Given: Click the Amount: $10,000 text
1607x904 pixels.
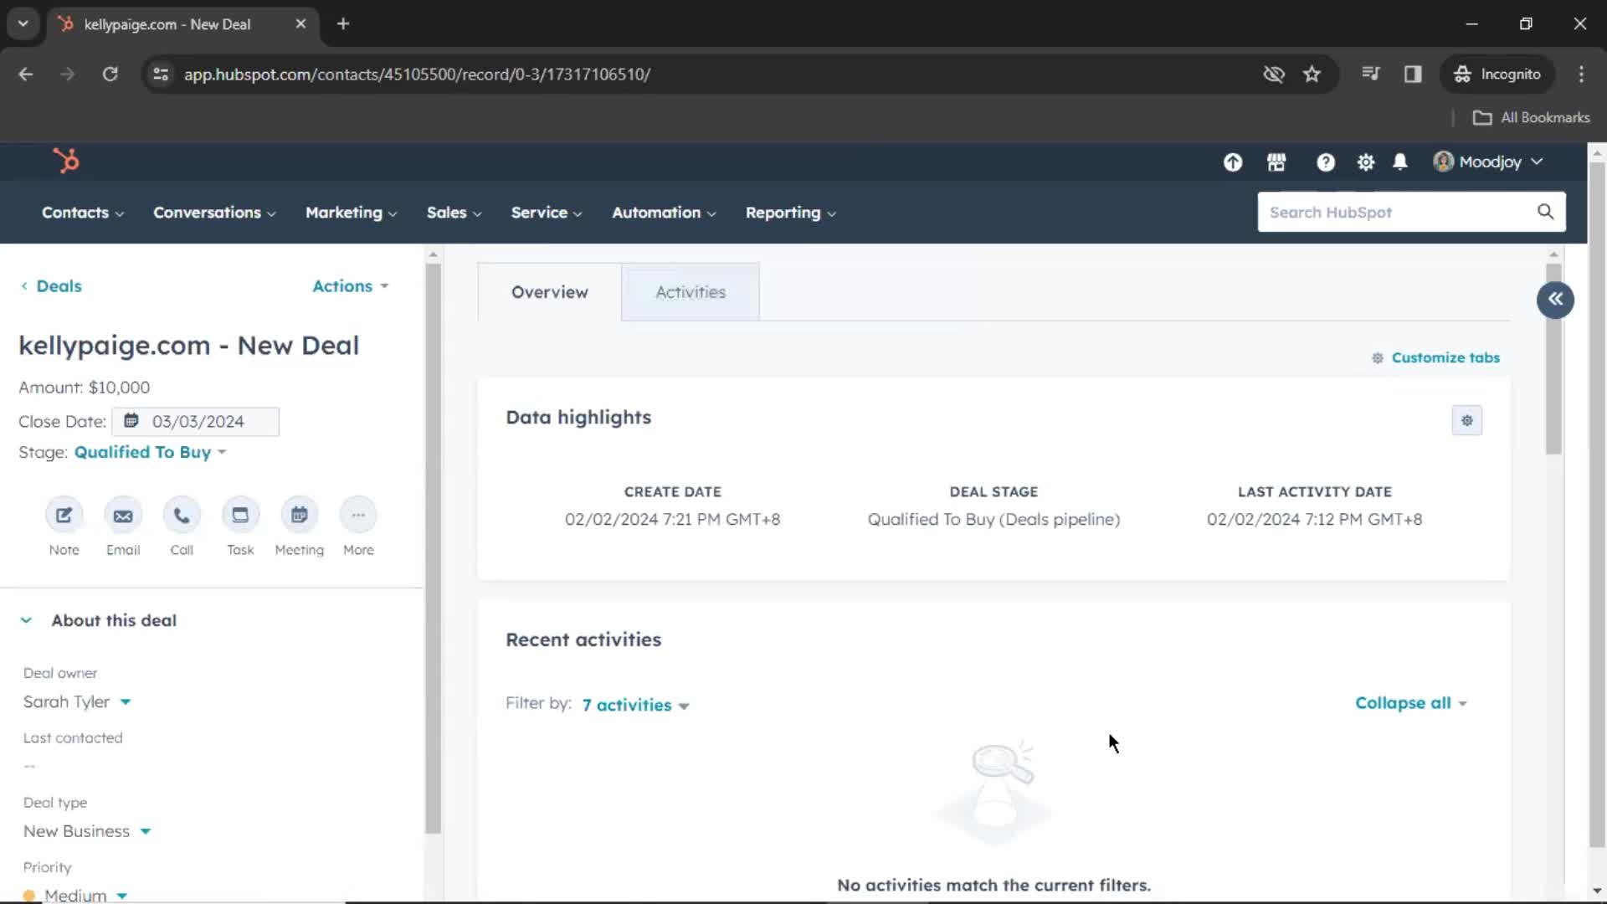Looking at the screenshot, I should pyautogui.click(x=84, y=388).
